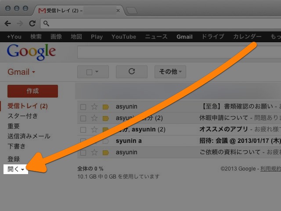Click importance marker on 【至急】書類確認 email
This screenshot has height=211, width=281.
coord(105,107)
